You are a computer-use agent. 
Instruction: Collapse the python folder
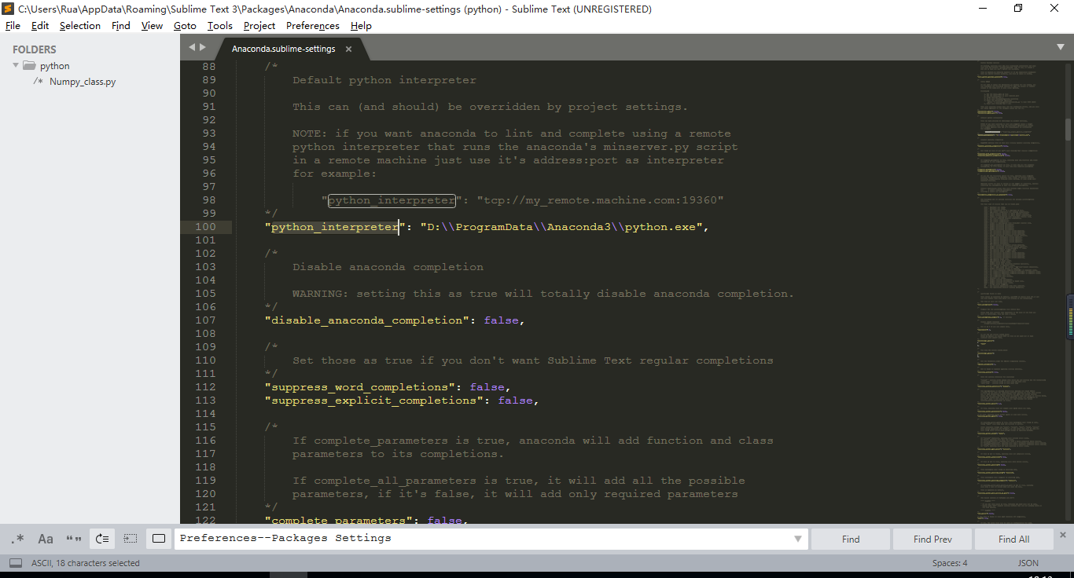click(14, 65)
